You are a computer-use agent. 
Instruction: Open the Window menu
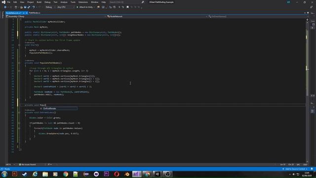94,2
